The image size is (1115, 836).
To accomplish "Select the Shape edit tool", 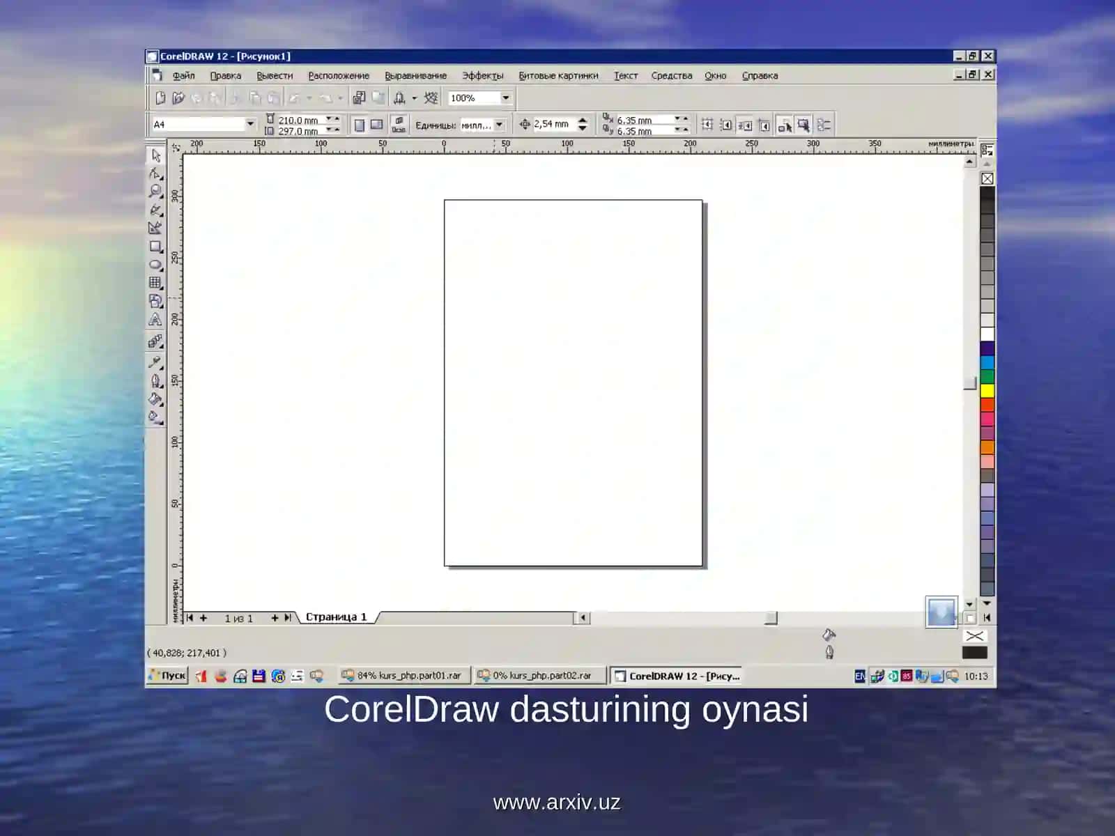I will pos(155,173).
